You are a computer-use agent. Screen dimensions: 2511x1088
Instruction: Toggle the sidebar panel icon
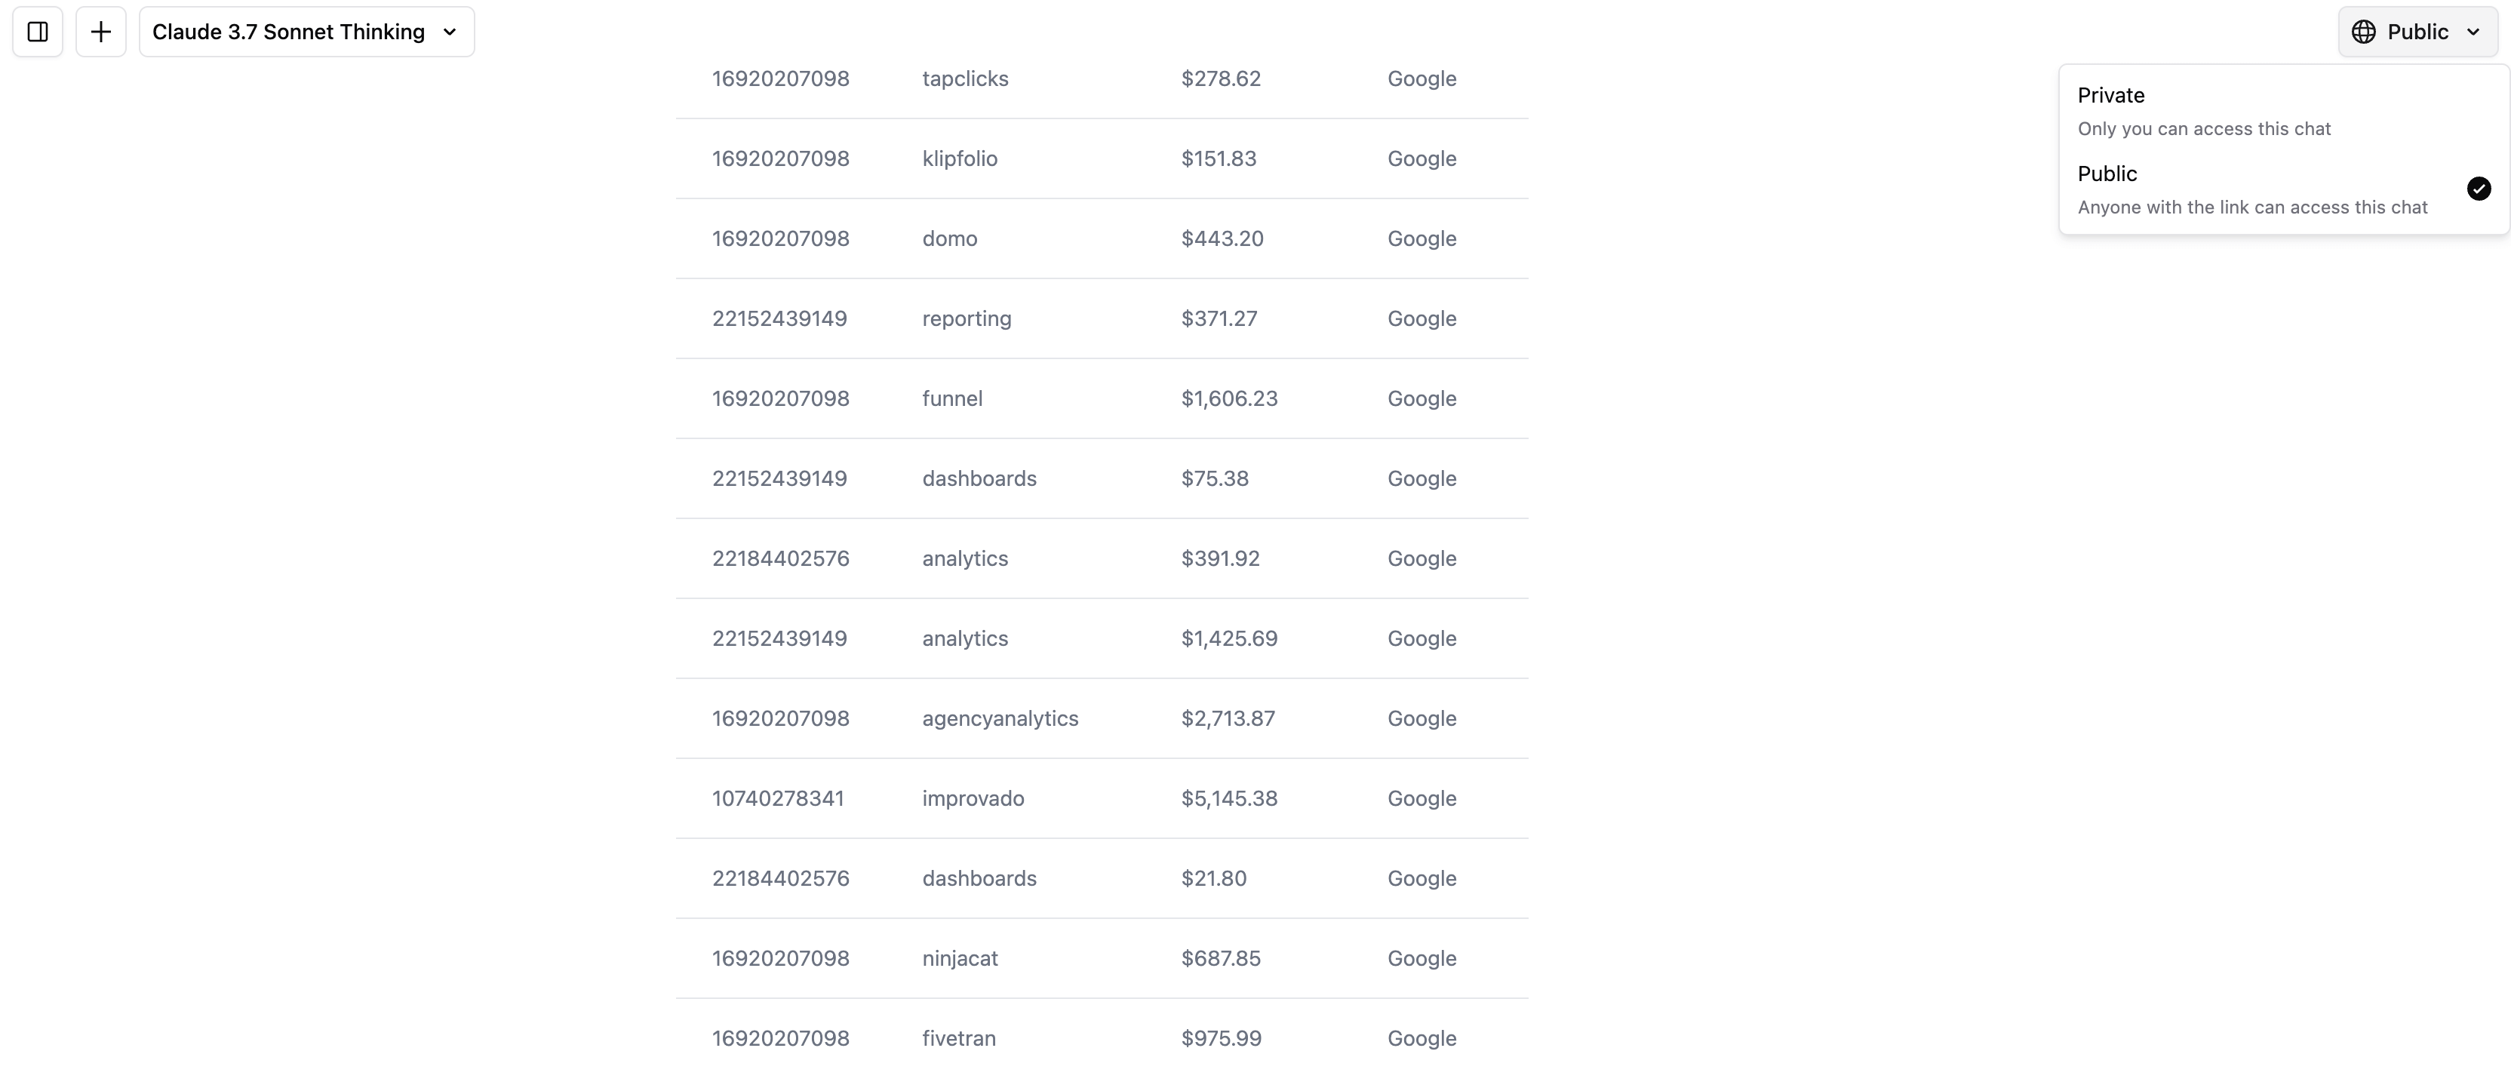[x=38, y=32]
